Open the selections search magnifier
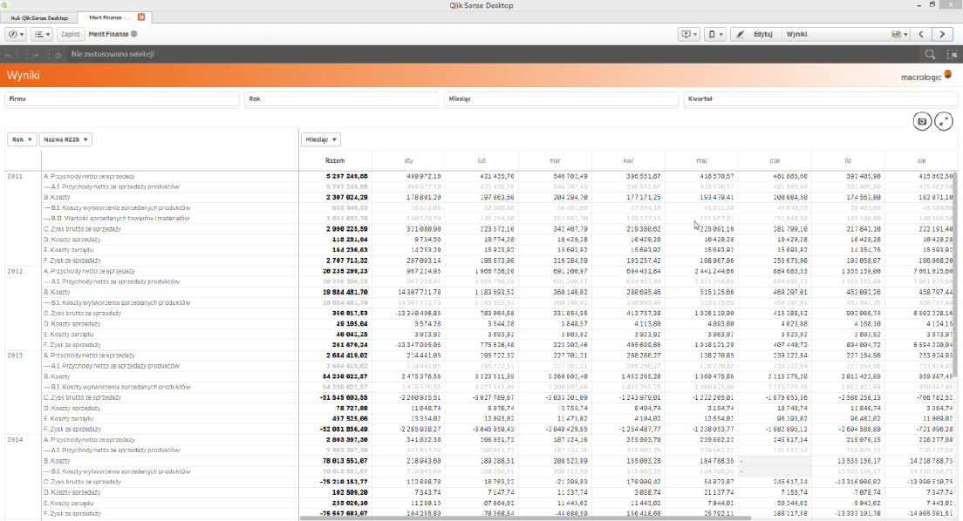The image size is (963, 521). pyautogui.click(x=931, y=54)
